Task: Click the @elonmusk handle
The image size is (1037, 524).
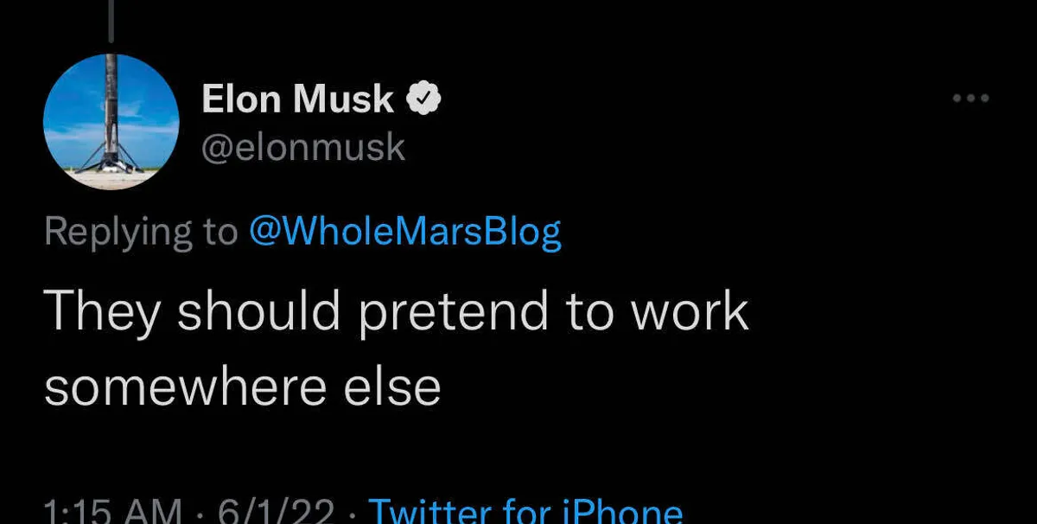Action: 302,148
